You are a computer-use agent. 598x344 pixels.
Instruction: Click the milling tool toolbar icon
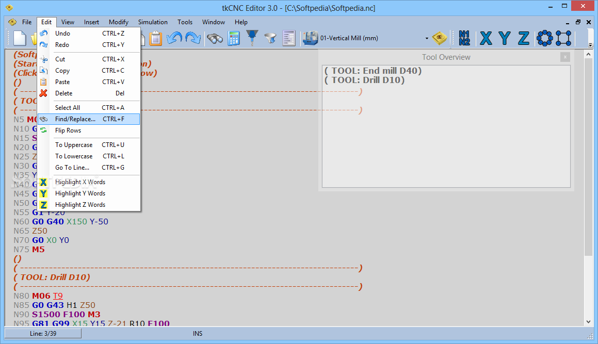(x=252, y=38)
